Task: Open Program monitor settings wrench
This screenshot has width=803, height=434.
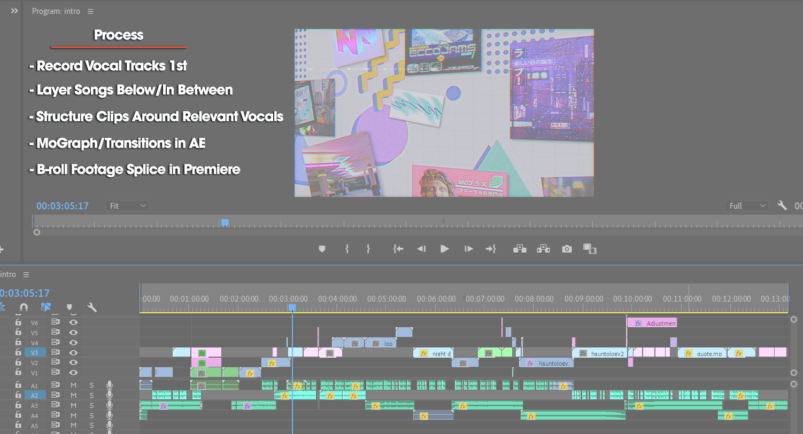Action: (x=782, y=206)
